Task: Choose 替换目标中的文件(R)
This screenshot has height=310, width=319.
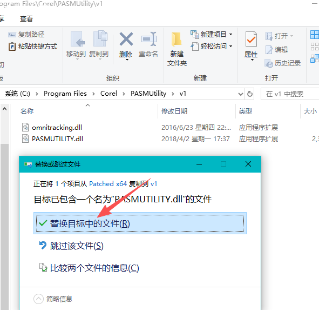Action: pyautogui.click(x=140, y=223)
